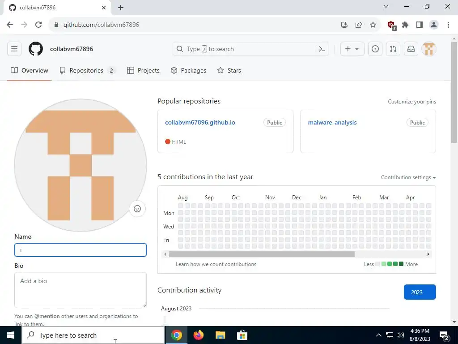Click Customize your pins
Viewport: 458px width, 344px height.
(x=412, y=102)
